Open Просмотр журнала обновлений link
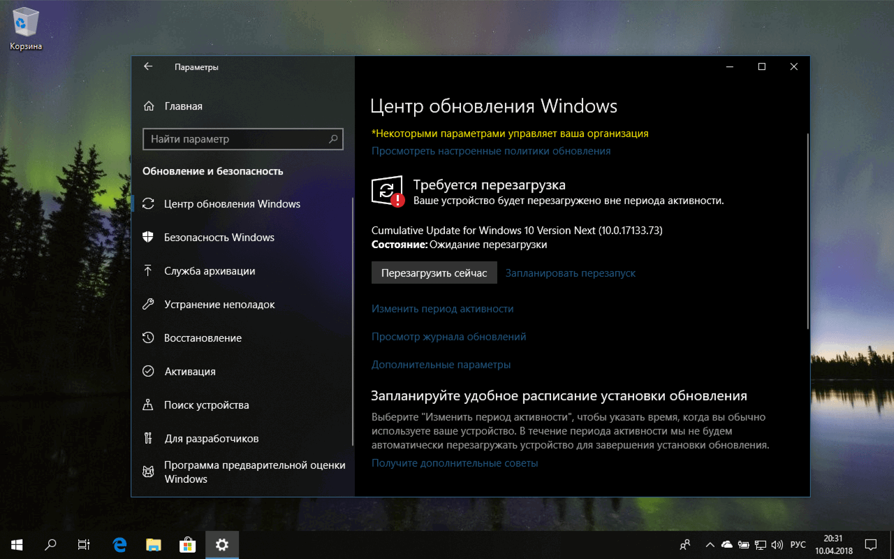Image resolution: width=894 pixels, height=559 pixels. click(x=448, y=336)
